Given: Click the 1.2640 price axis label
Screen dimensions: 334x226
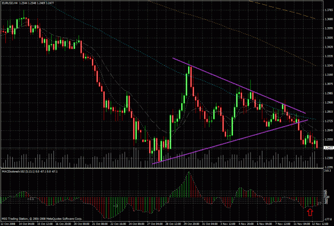Looking at the screenshot, I should [328, 130].
